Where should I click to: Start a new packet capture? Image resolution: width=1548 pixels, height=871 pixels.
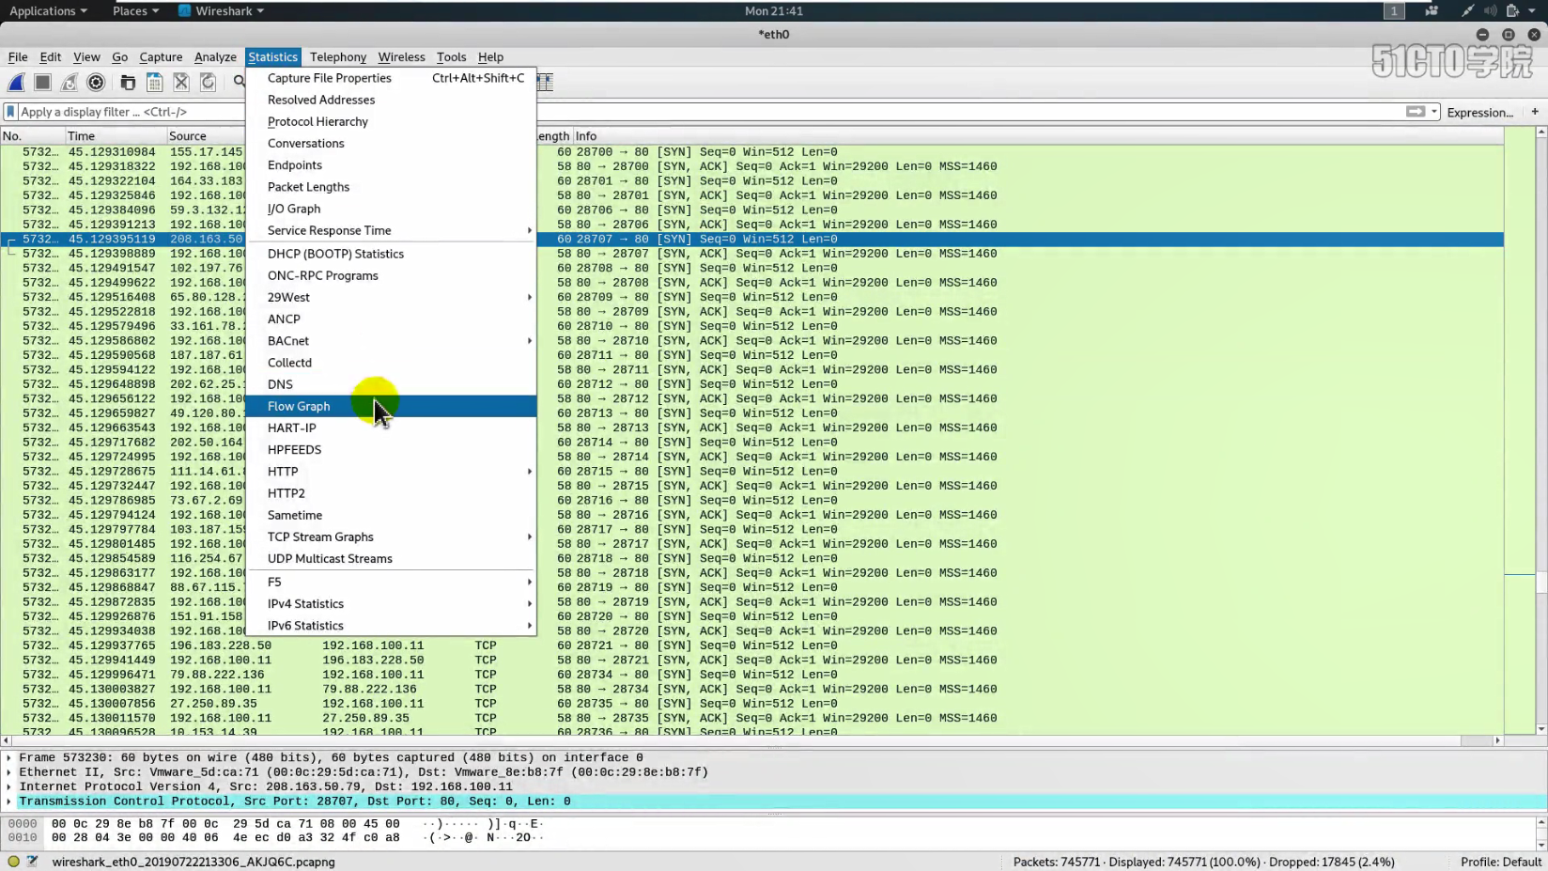[16, 82]
